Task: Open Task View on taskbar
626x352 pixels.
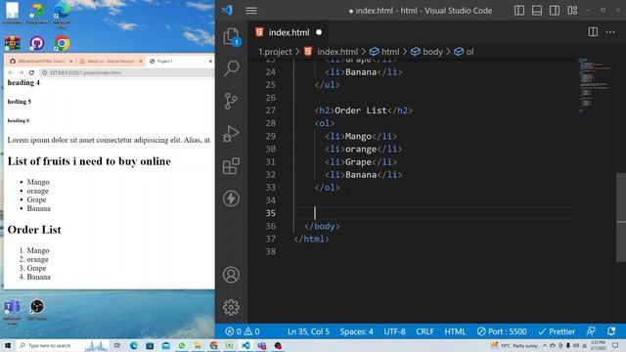Action: [117, 345]
